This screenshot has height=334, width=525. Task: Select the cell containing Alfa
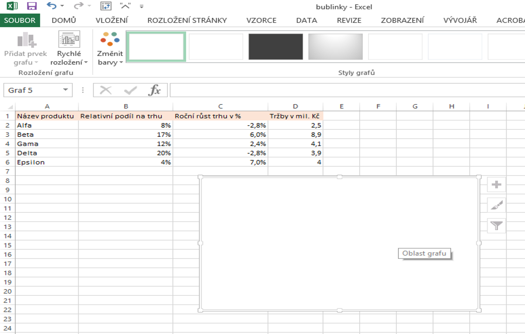pyautogui.click(x=47, y=125)
